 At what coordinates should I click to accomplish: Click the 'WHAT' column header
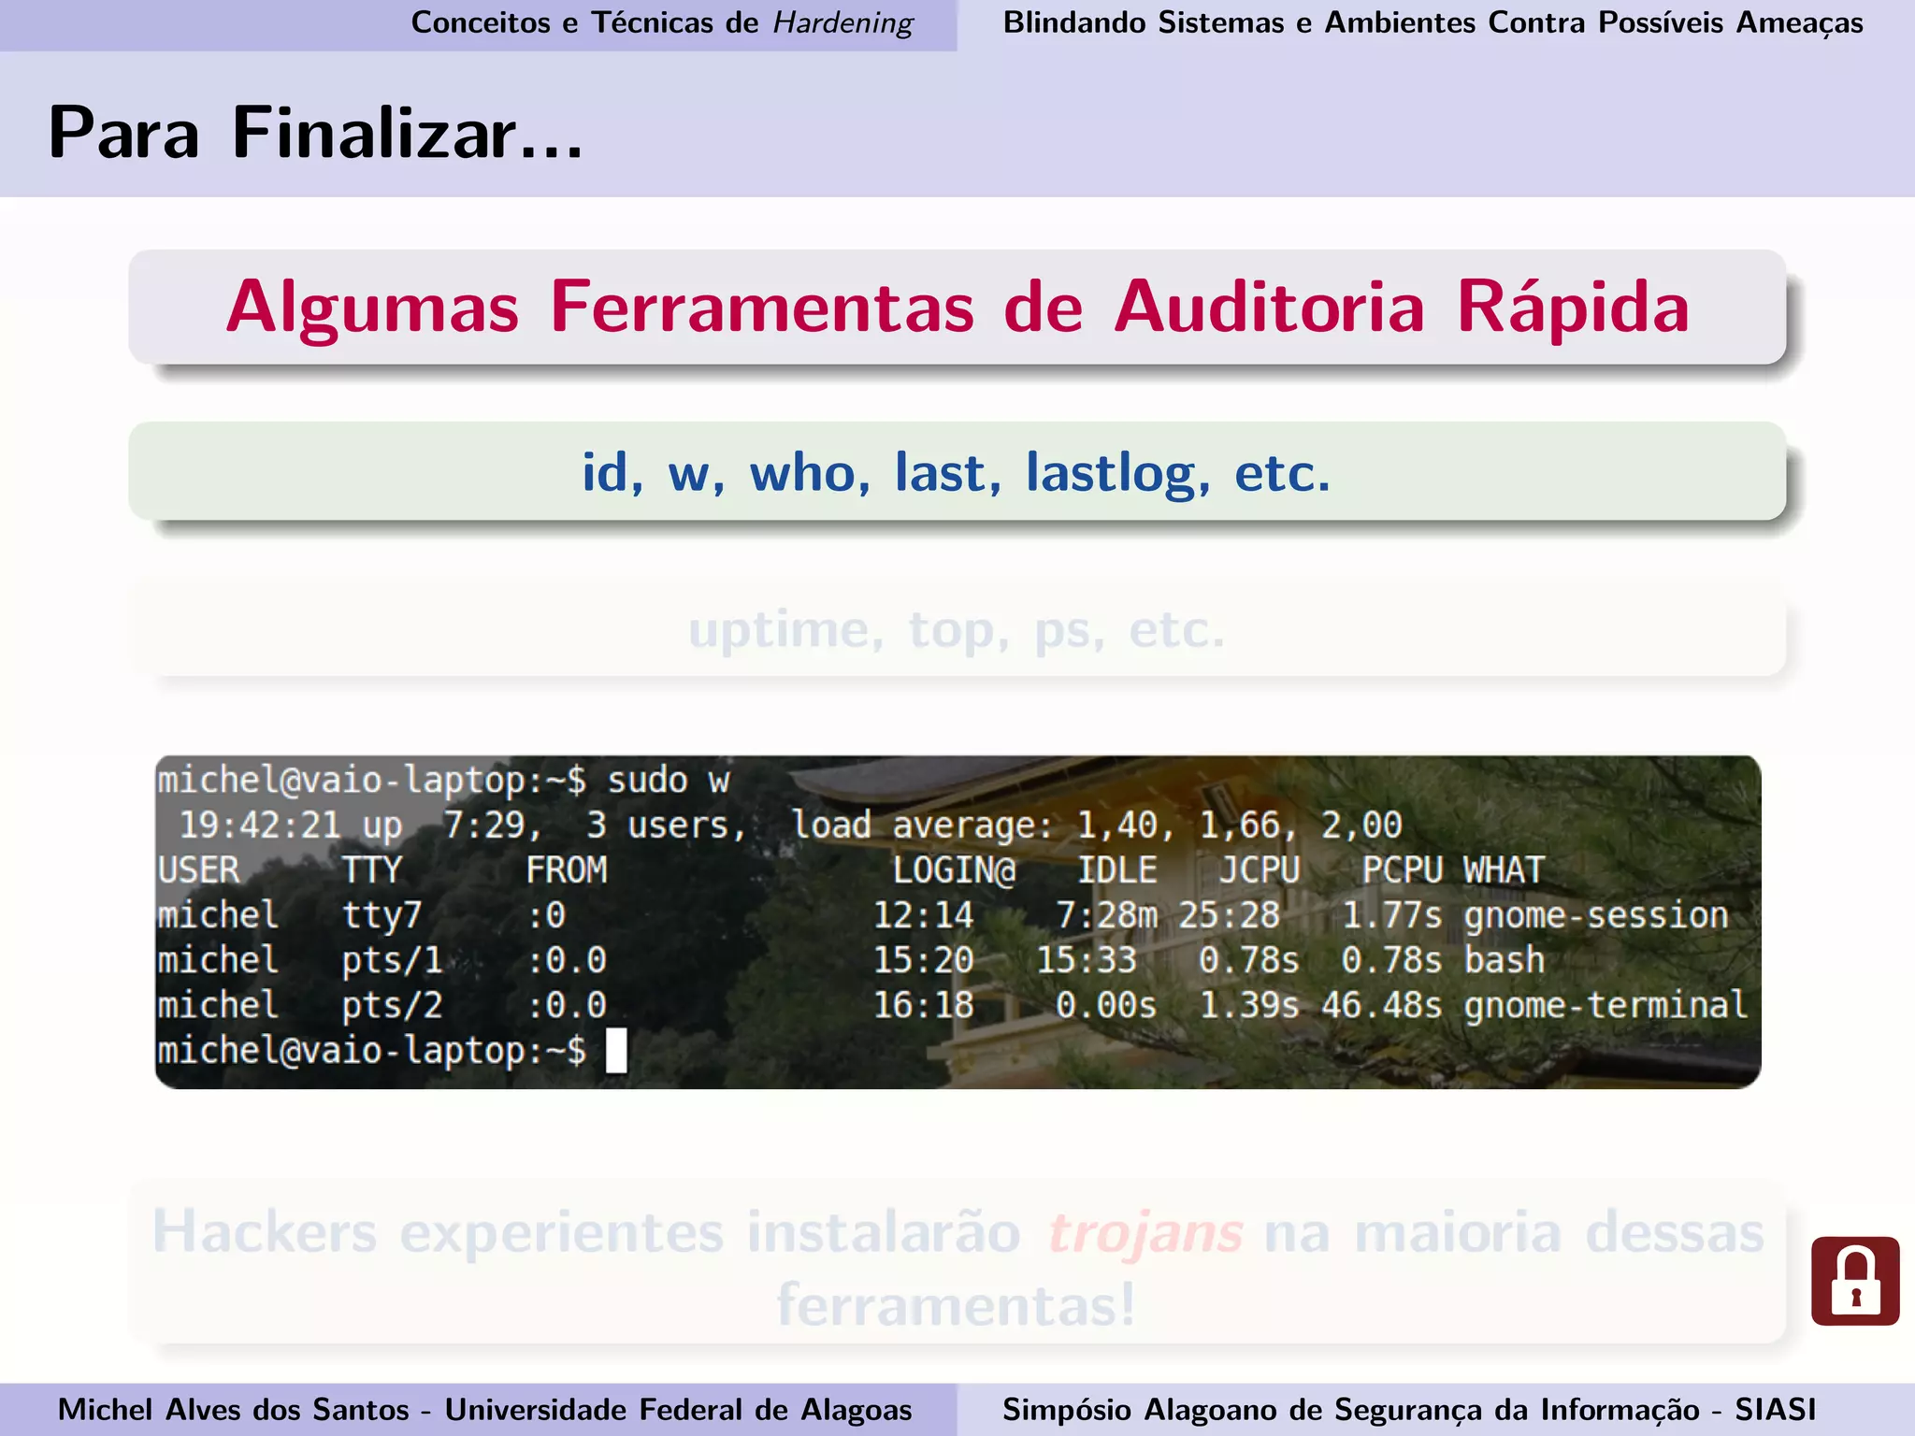point(1504,869)
